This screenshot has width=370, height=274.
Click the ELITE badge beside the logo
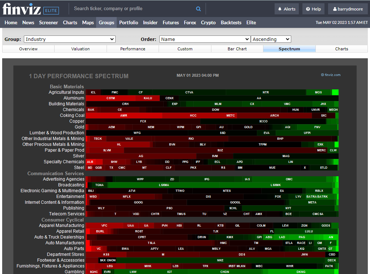point(51,10)
